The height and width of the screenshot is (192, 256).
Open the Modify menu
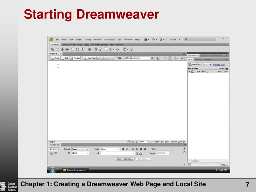coord(88,39)
